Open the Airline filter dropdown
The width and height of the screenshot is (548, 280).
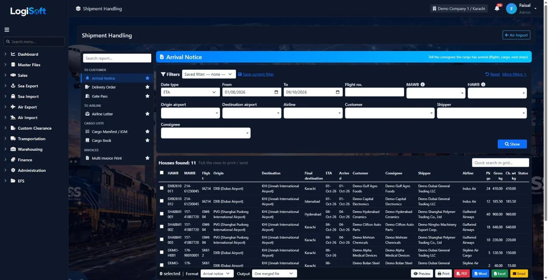pyautogui.click(x=313, y=113)
